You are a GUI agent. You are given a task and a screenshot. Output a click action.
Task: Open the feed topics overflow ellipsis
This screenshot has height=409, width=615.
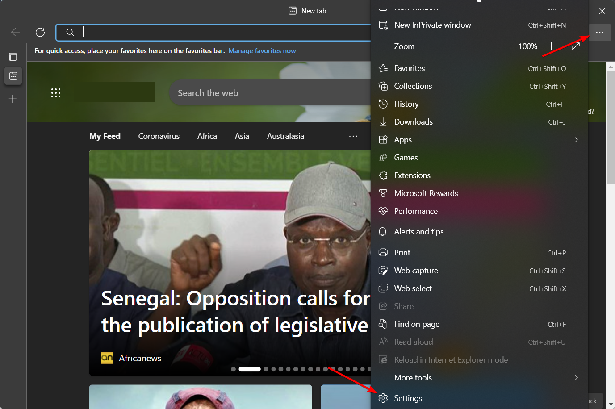(353, 136)
